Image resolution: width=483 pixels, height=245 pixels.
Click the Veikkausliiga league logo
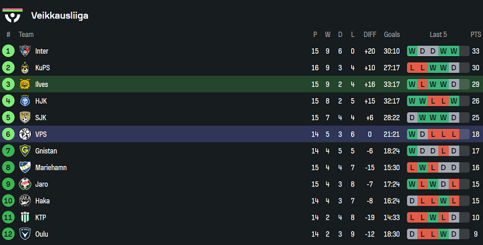click(12, 15)
